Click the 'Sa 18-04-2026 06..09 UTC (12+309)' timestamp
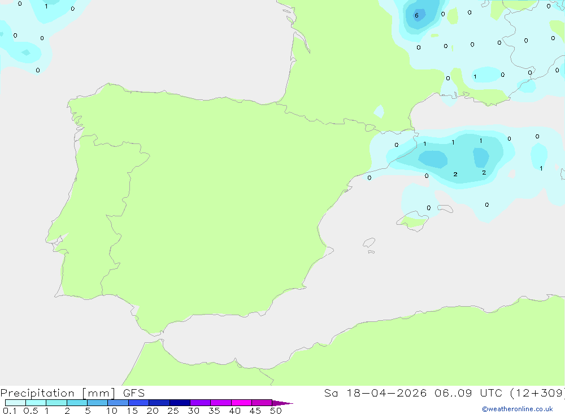The image size is (565, 414). point(444,393)
